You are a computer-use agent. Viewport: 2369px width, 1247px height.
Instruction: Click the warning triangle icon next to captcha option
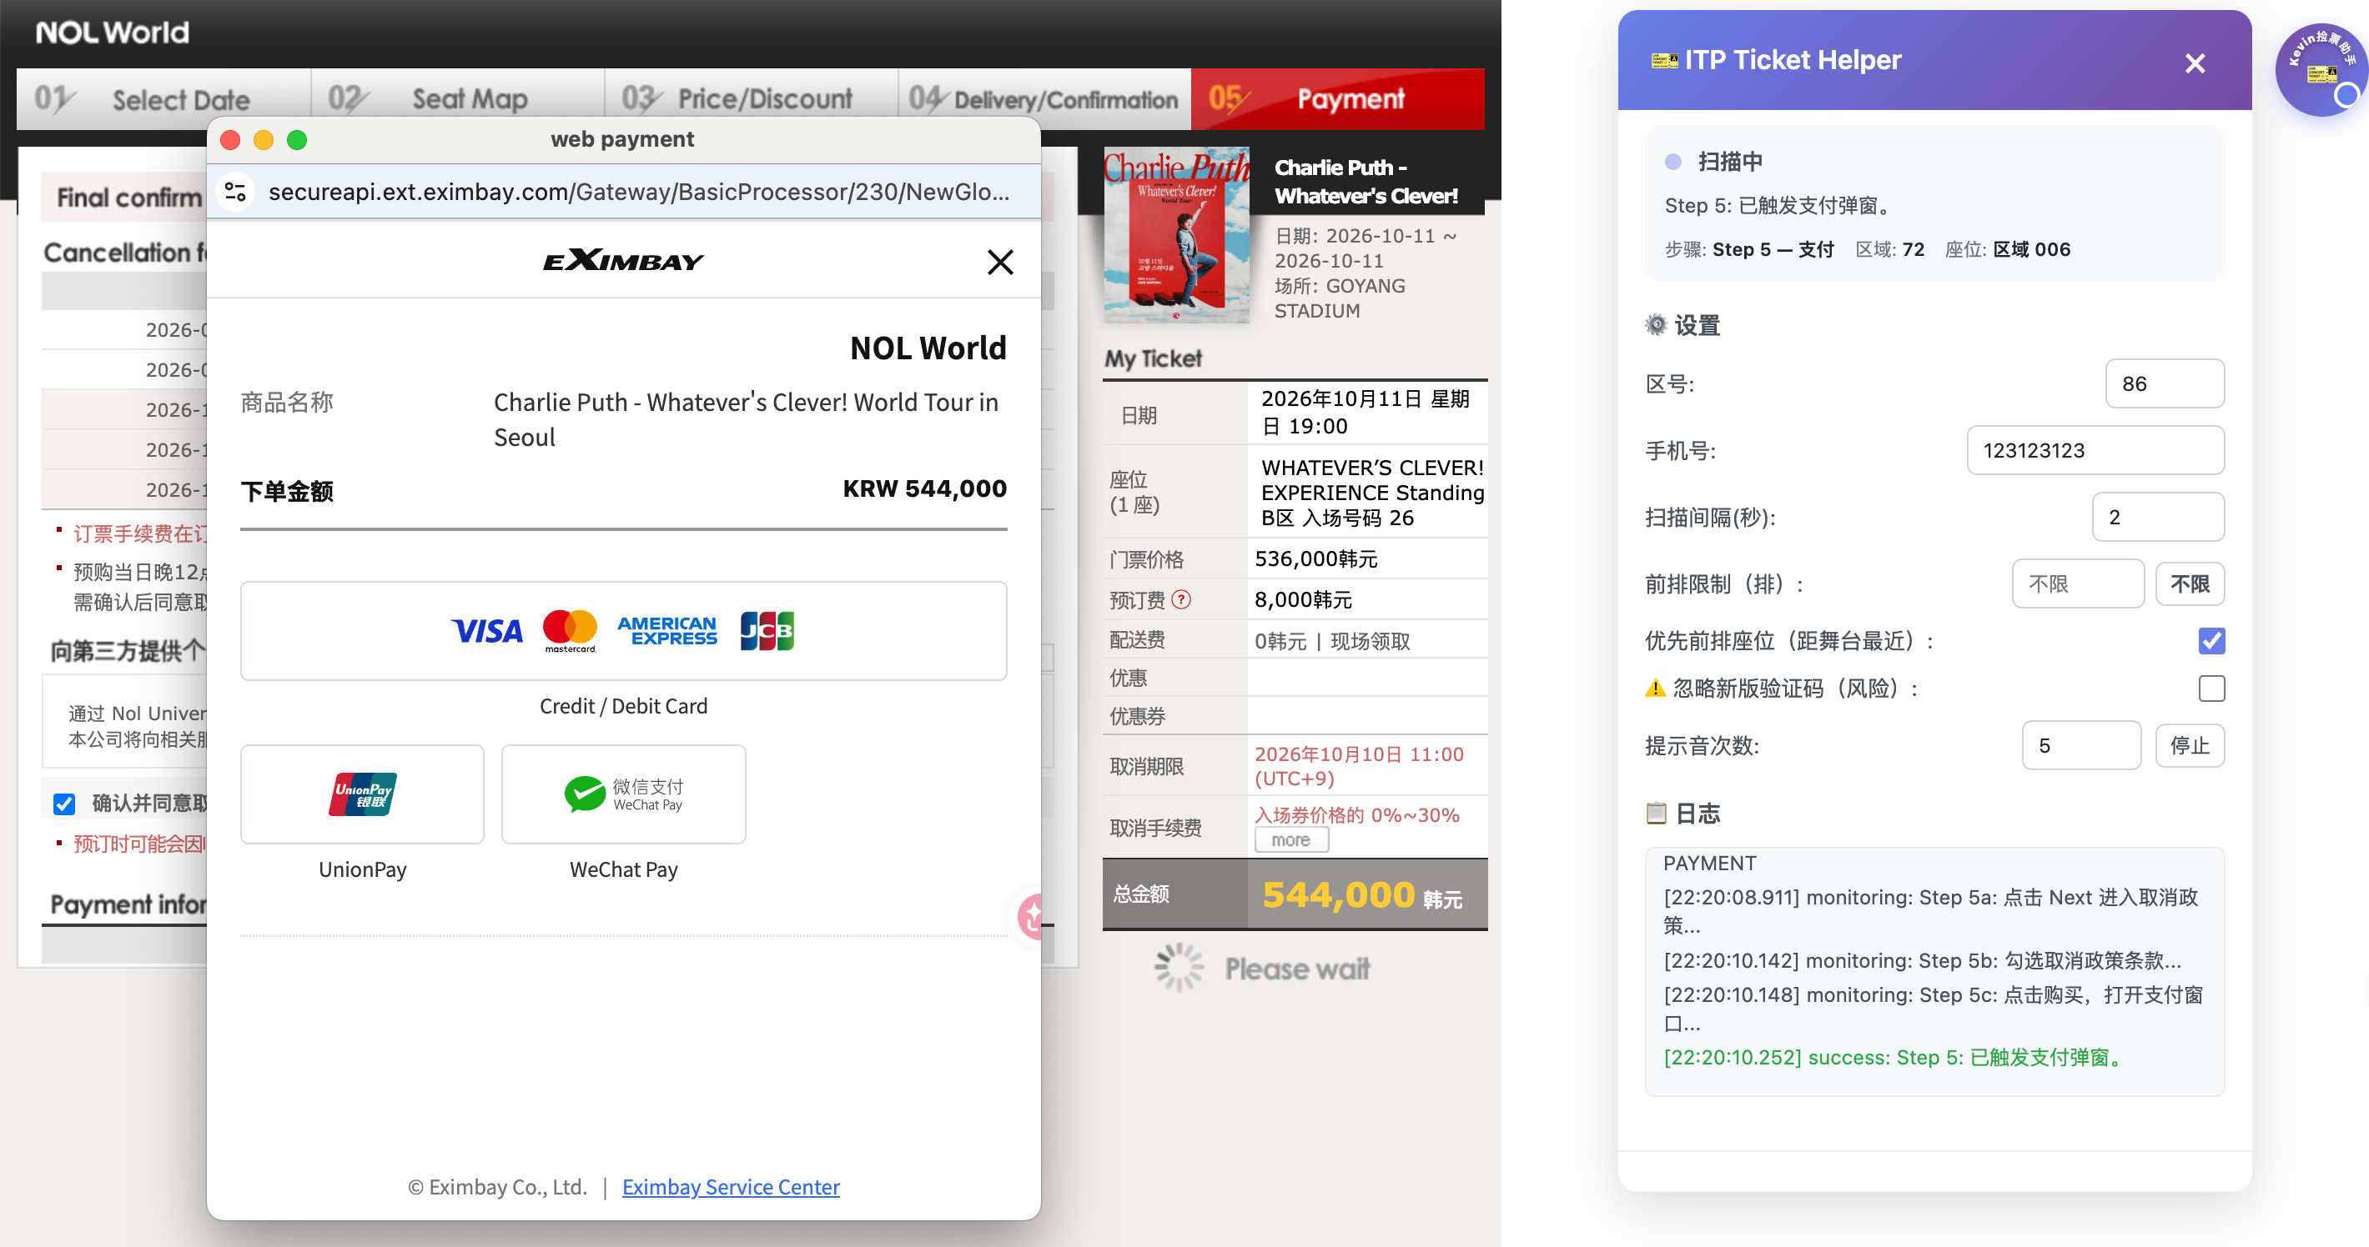click(1655, 689)
